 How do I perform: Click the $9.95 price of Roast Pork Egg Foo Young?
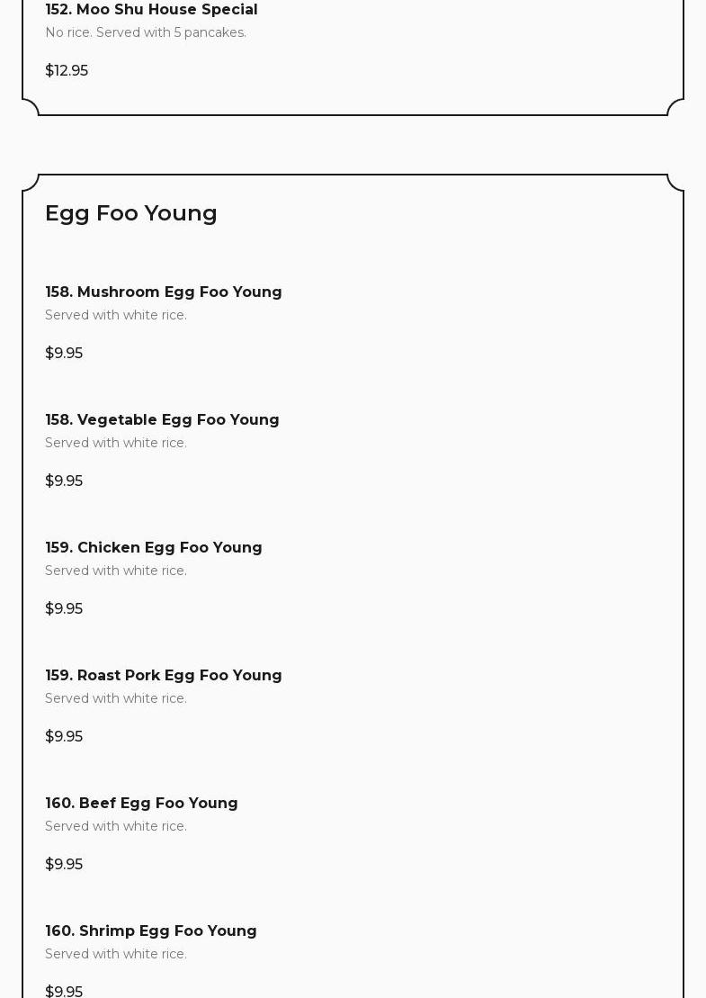[64, 736]
